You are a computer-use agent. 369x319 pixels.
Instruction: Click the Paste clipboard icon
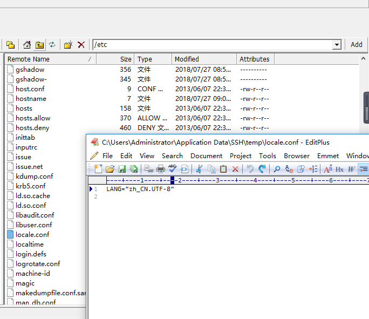click(223, 169)
